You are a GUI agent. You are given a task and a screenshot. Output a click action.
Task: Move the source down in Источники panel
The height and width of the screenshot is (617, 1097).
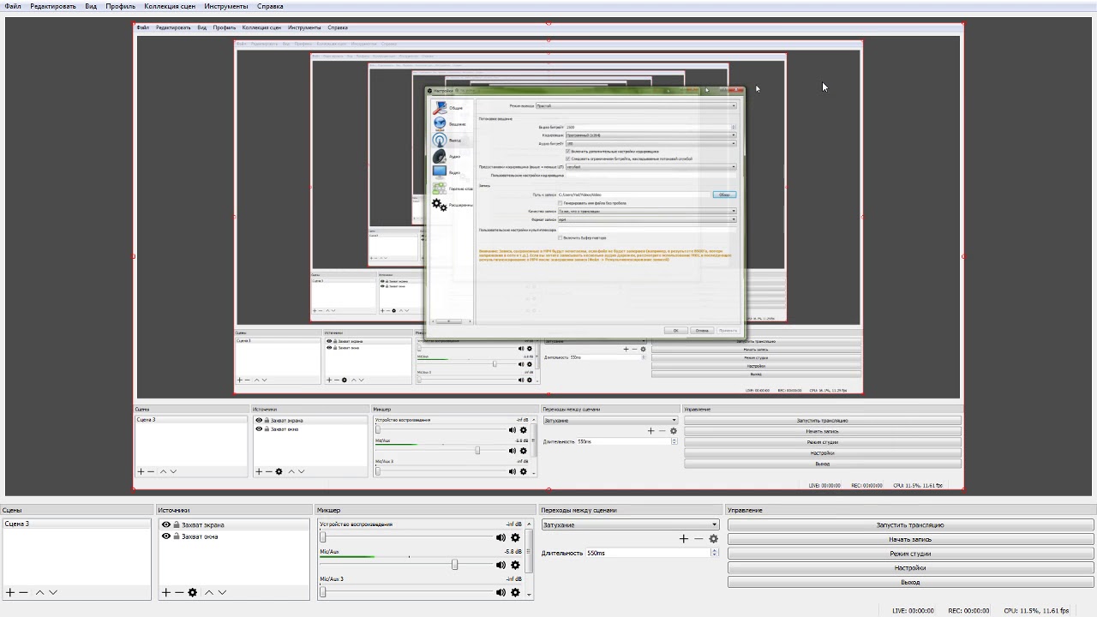click(x=222, y=592)
